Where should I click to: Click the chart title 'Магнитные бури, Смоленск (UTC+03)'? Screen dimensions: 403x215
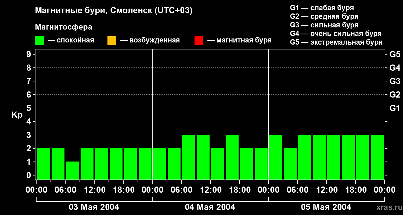click(x=114, y=11)
